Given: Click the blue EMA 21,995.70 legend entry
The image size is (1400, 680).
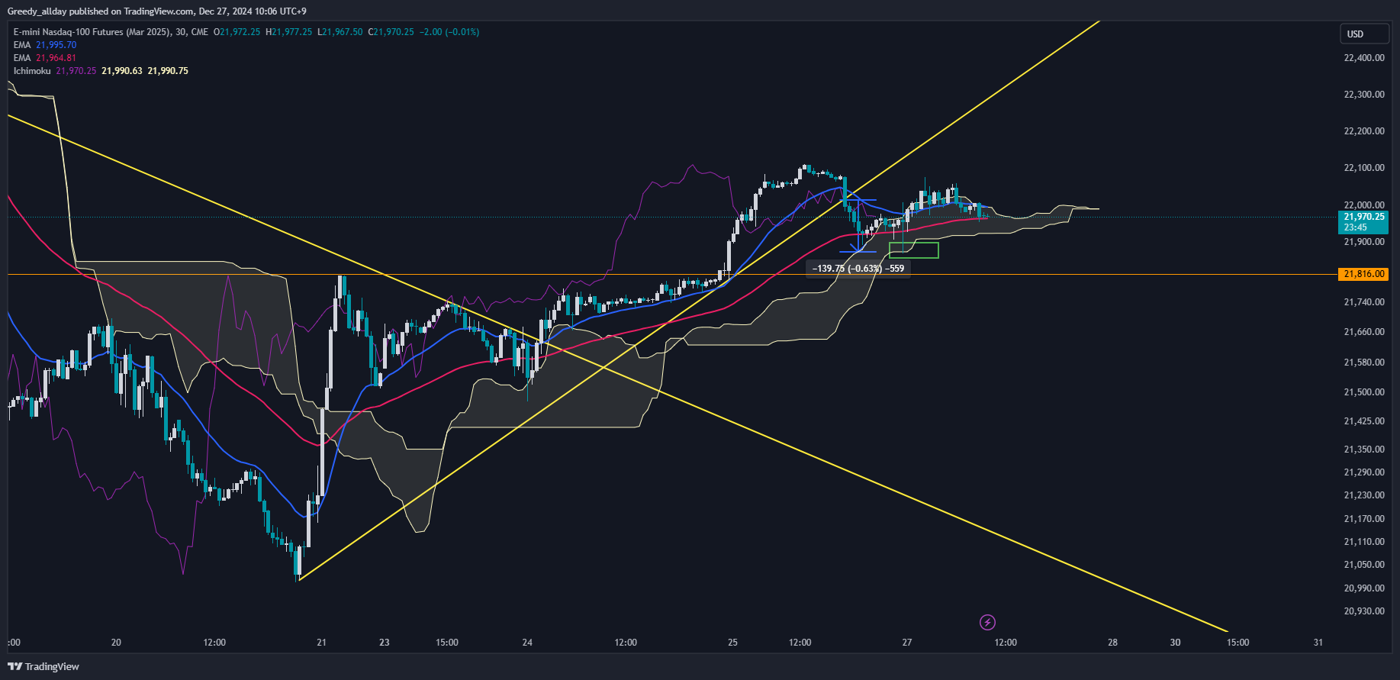Looking at the screenshot, I should (45, 45).
